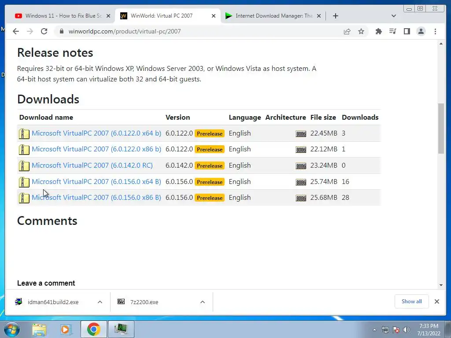Expand options for 7z2200.exe download
451x338 pixels.
point(203,302)
